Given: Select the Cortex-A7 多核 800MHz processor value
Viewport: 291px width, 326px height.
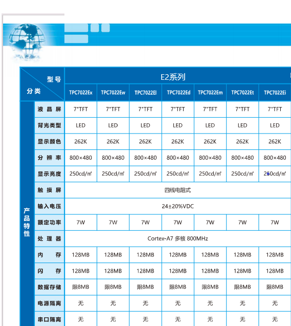Looking at the screenshot, I should click(177, 238).
